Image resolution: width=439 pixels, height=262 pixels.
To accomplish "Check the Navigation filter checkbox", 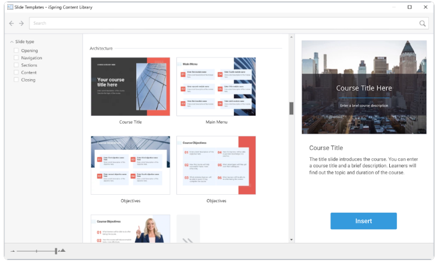I will pyautogui.click(x=16, y=58).
